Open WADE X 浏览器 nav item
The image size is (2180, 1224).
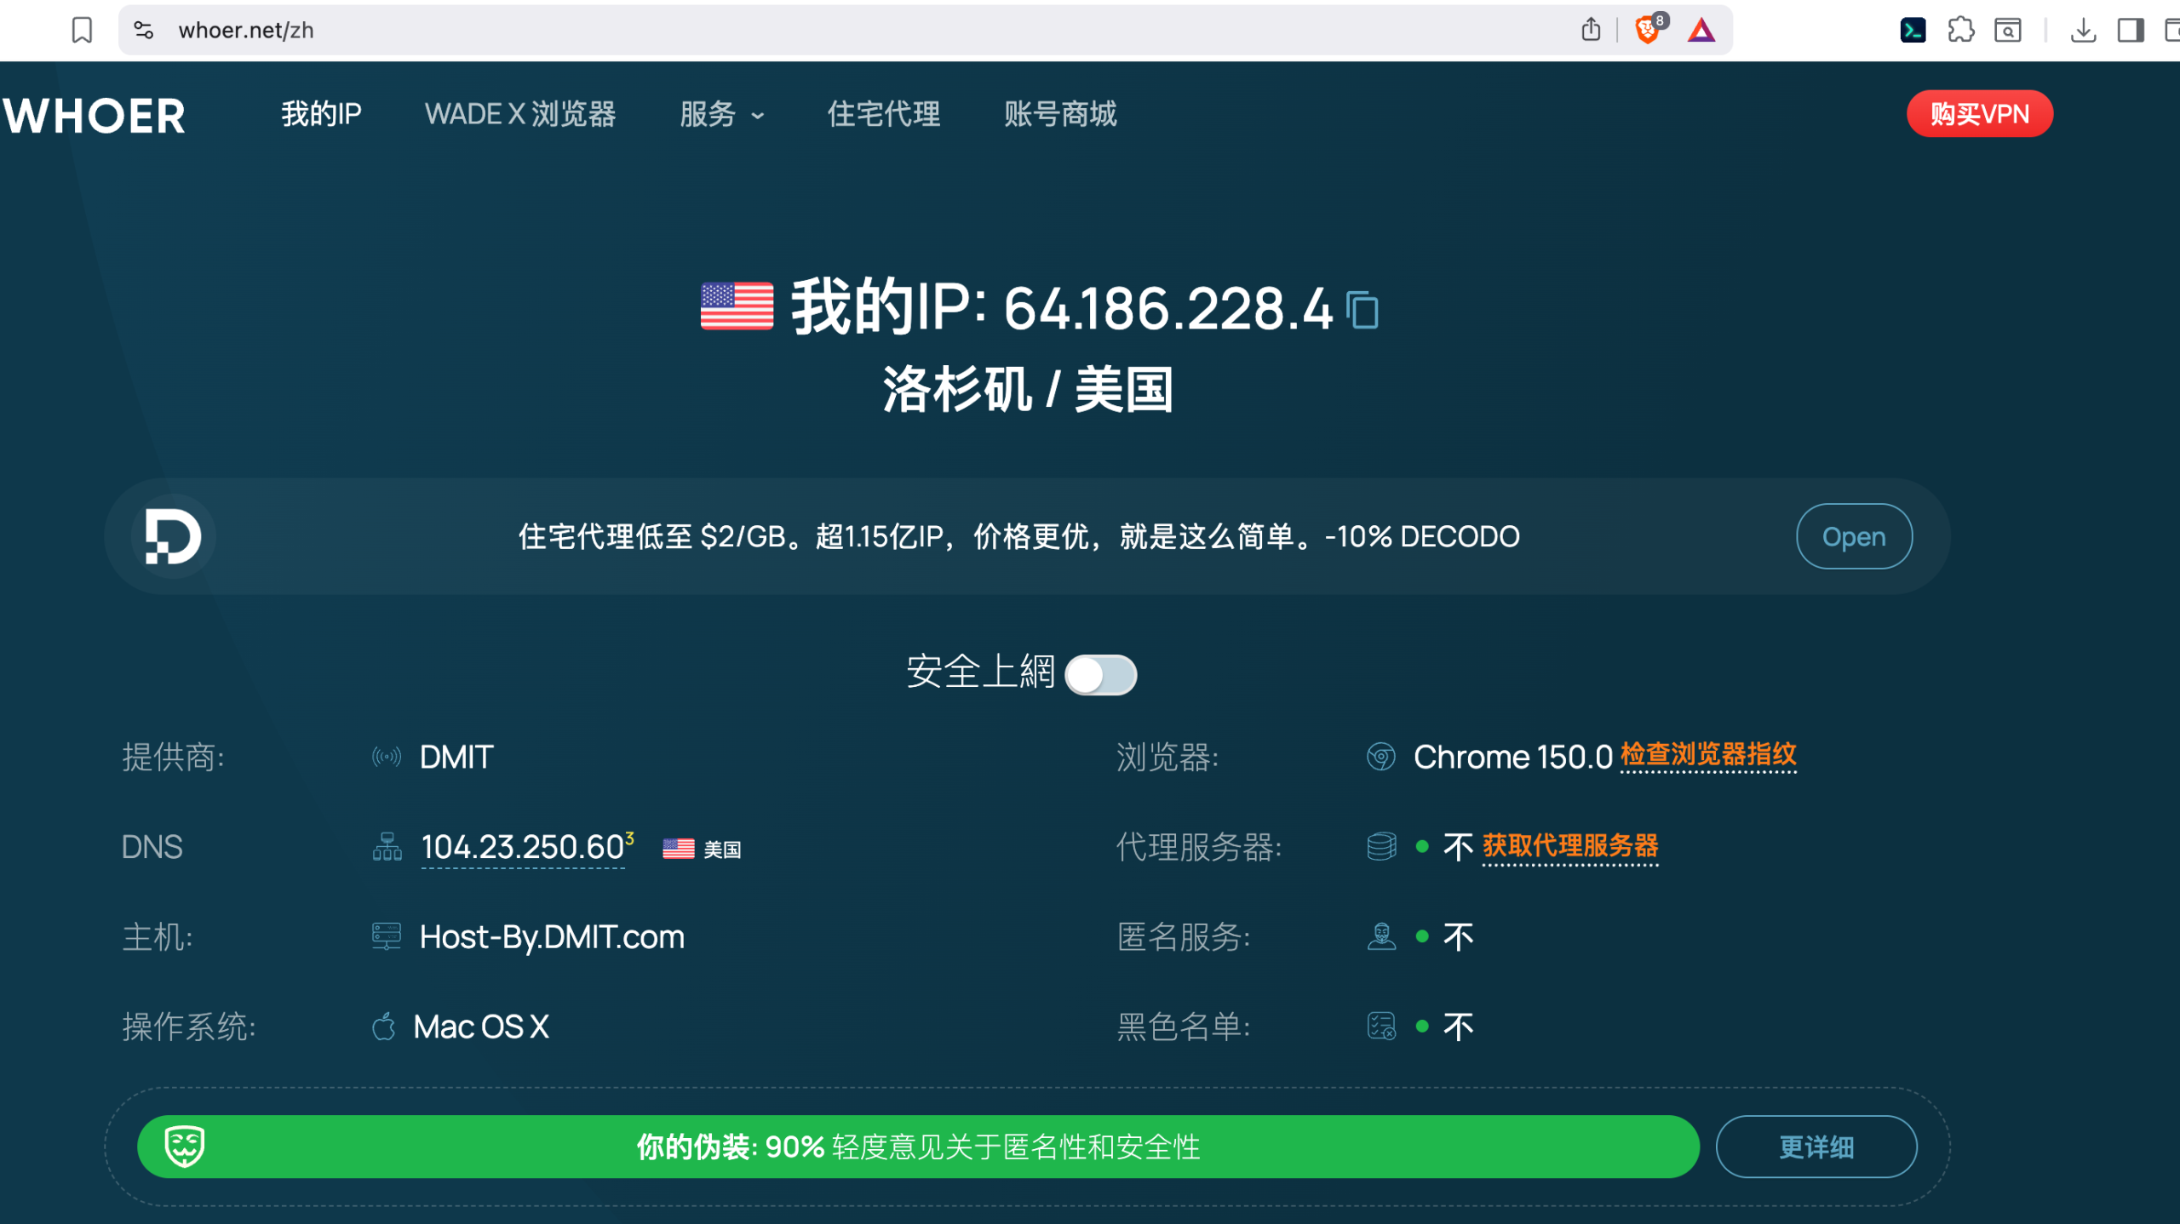[520, 114]
